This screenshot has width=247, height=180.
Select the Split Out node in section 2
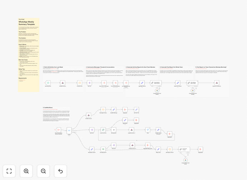[x=89, y=83]
